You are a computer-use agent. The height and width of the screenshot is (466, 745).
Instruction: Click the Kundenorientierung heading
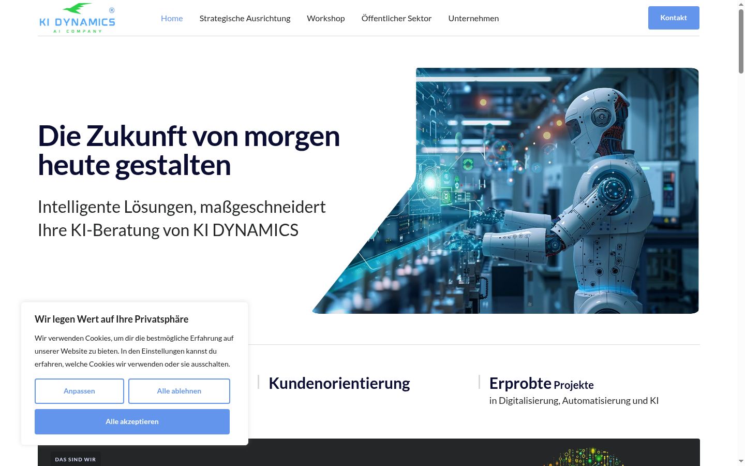339,383
